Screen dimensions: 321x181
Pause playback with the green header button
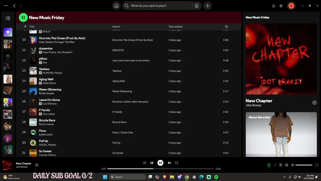(23, 18)
